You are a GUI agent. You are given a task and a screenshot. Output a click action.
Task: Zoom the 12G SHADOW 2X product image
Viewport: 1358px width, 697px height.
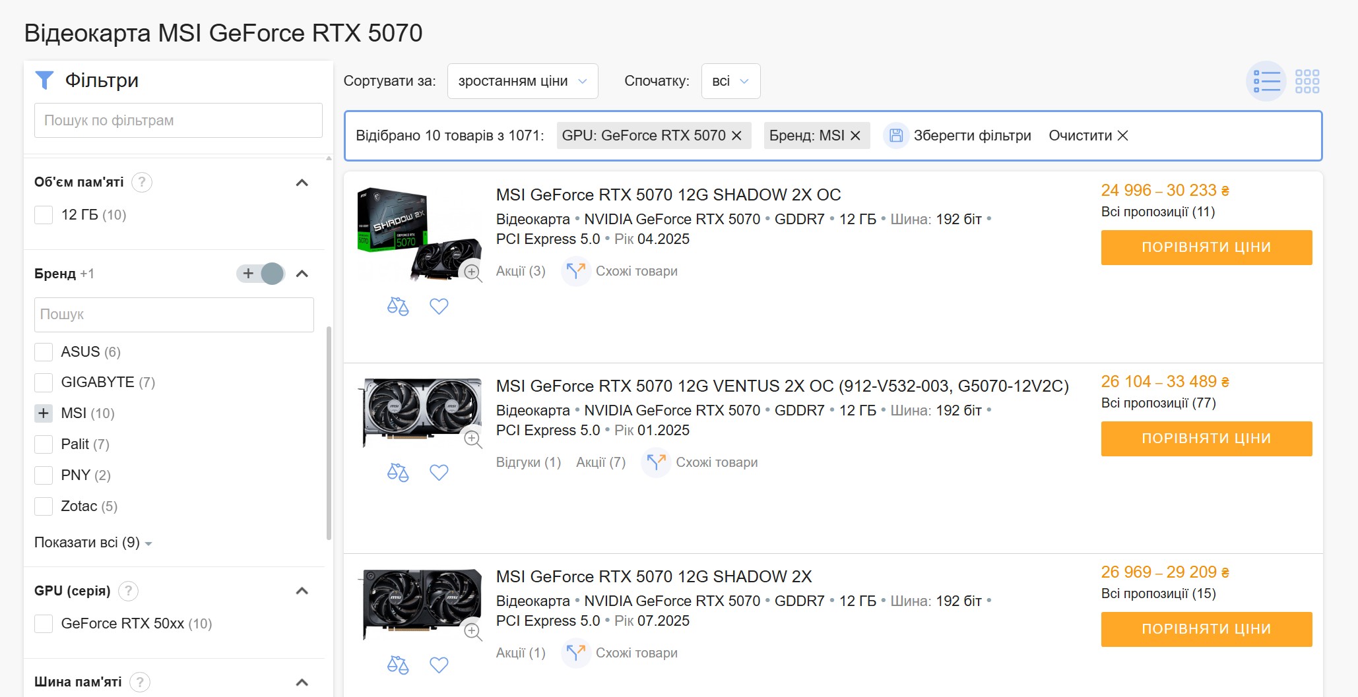(472, 631)
